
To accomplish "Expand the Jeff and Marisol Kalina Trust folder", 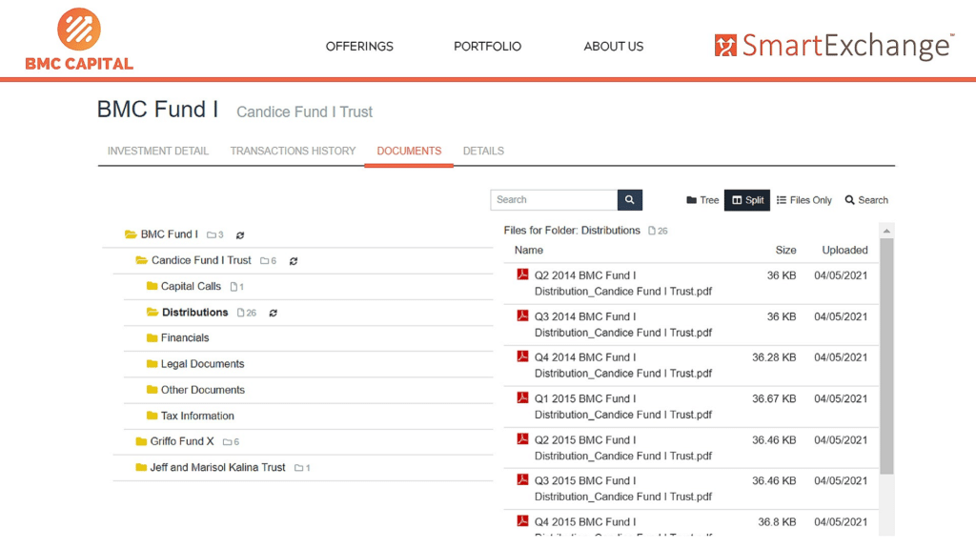I will 141,467.
